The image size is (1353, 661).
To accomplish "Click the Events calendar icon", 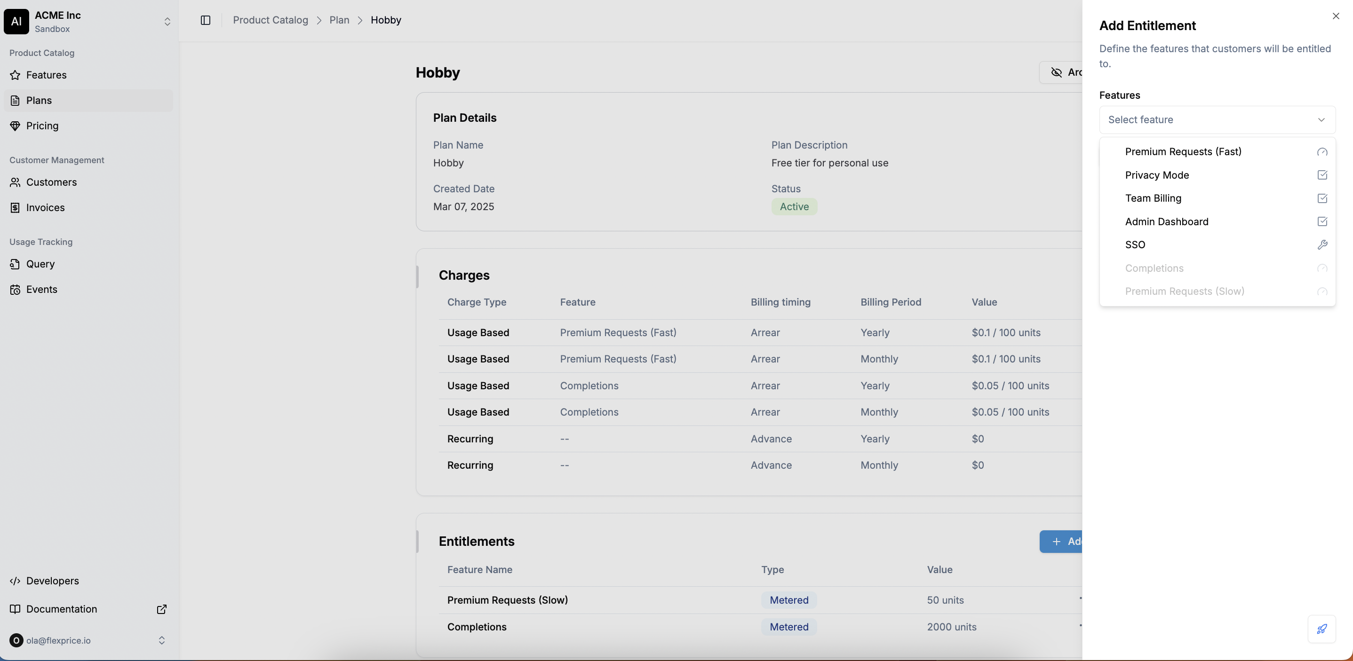I will point(15,290).
